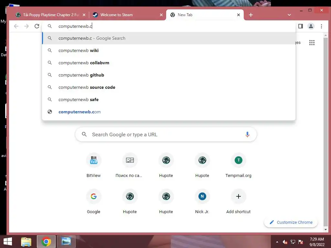Click the Customize Chrome button

click(x=291, y=222)
